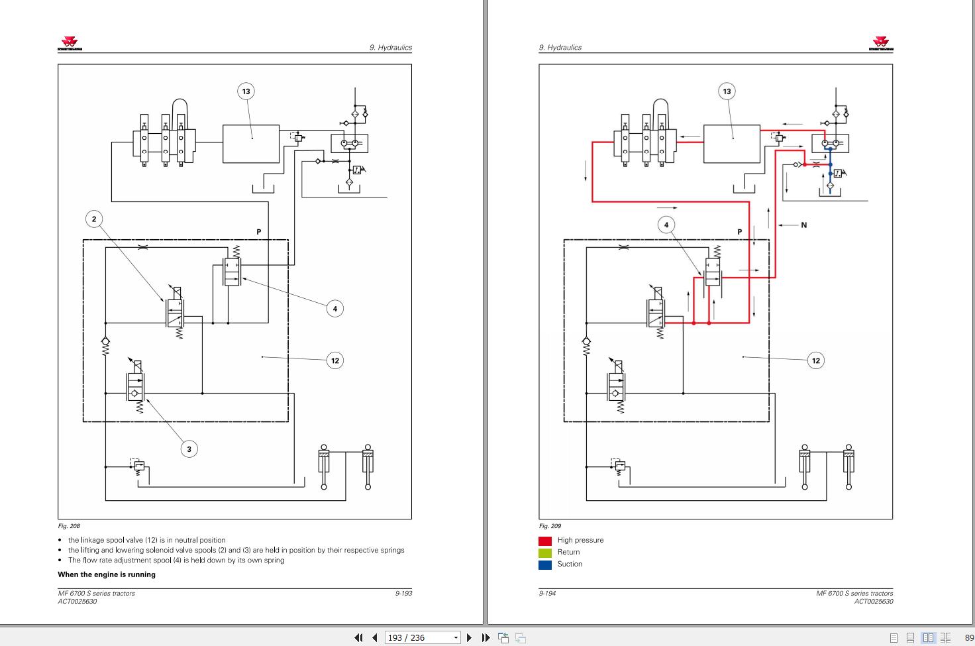Click the 'Fig. 208' caption
This screenshot has height=646, width=975.
(69, 526)
